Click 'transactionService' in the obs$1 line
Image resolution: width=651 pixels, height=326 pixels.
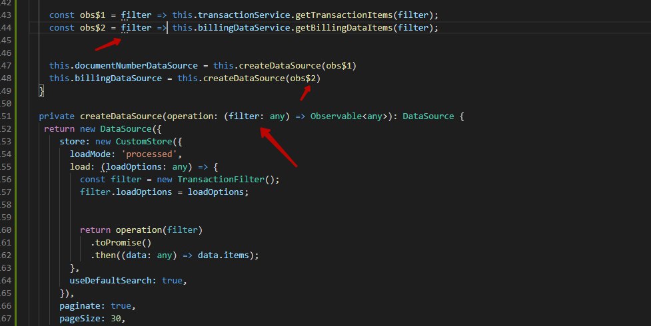coord(244,15)
